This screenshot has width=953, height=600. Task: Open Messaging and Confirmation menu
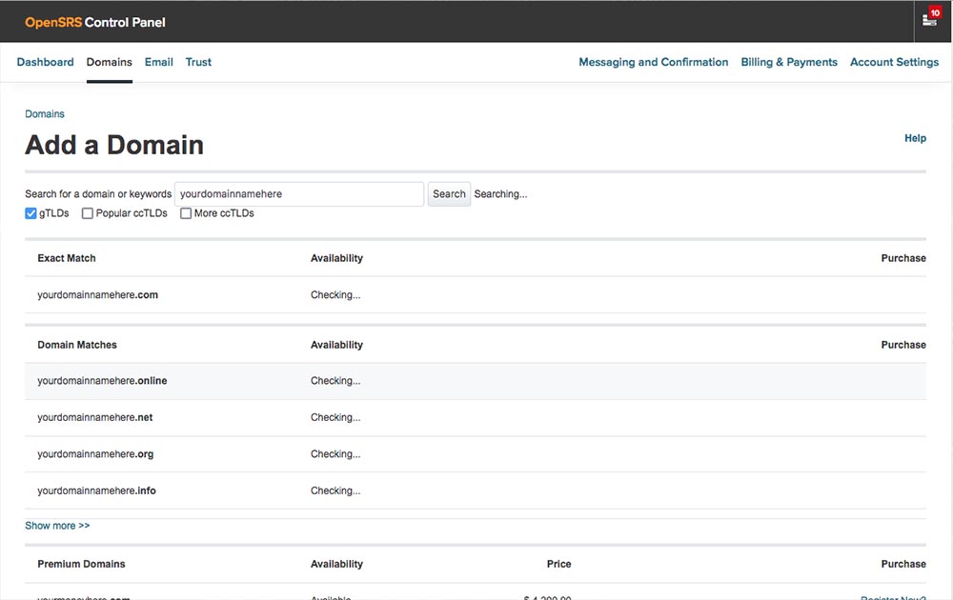click(x=653, y=62)
